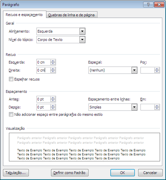Open the Espaçamento entre linhas dropdown
The width and height of the screenshot is (166, 180).
tap(134, 107)
